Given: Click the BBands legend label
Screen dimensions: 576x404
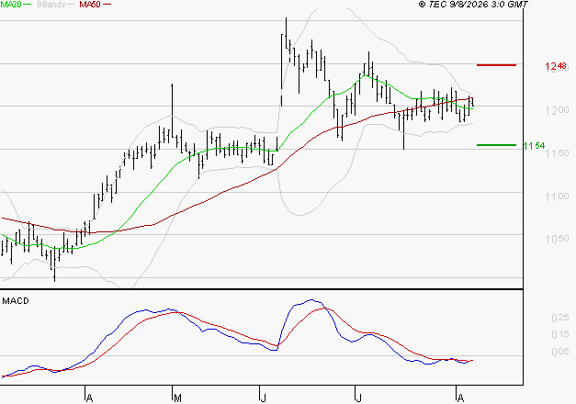Looking at the screenshot, I should [x=51, y=5].
